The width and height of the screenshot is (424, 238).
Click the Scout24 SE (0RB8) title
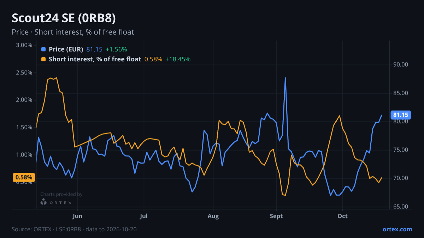(x=64, y=18)
